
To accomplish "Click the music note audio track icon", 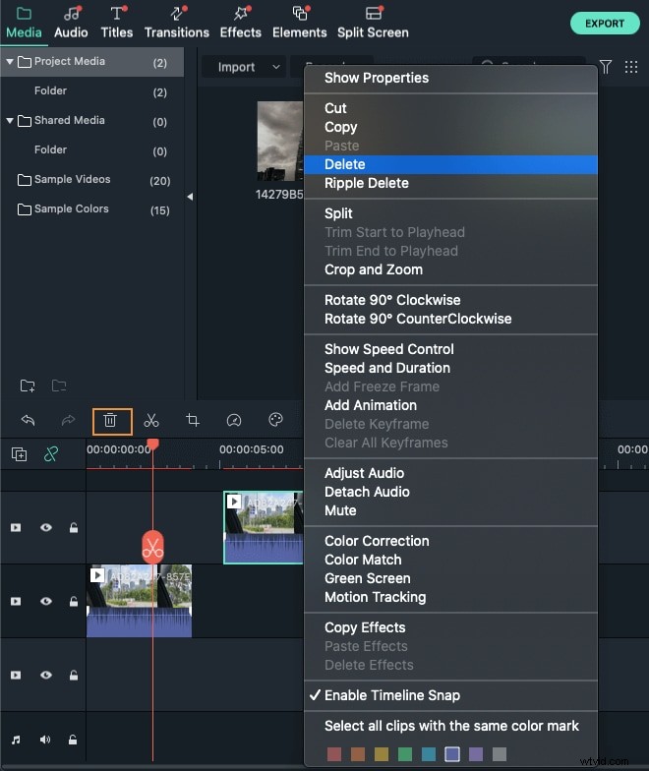I will pyautogui.click(x=16, y=740).
